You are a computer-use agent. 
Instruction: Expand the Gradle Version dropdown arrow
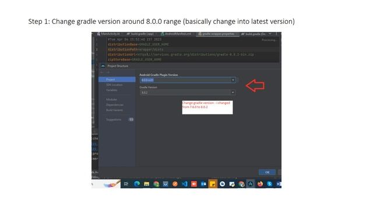233,92
